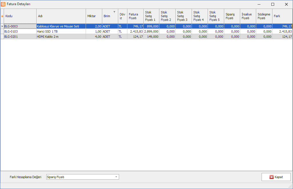Click the Birim column header
The image size is (293, 189).
[110, 16]
